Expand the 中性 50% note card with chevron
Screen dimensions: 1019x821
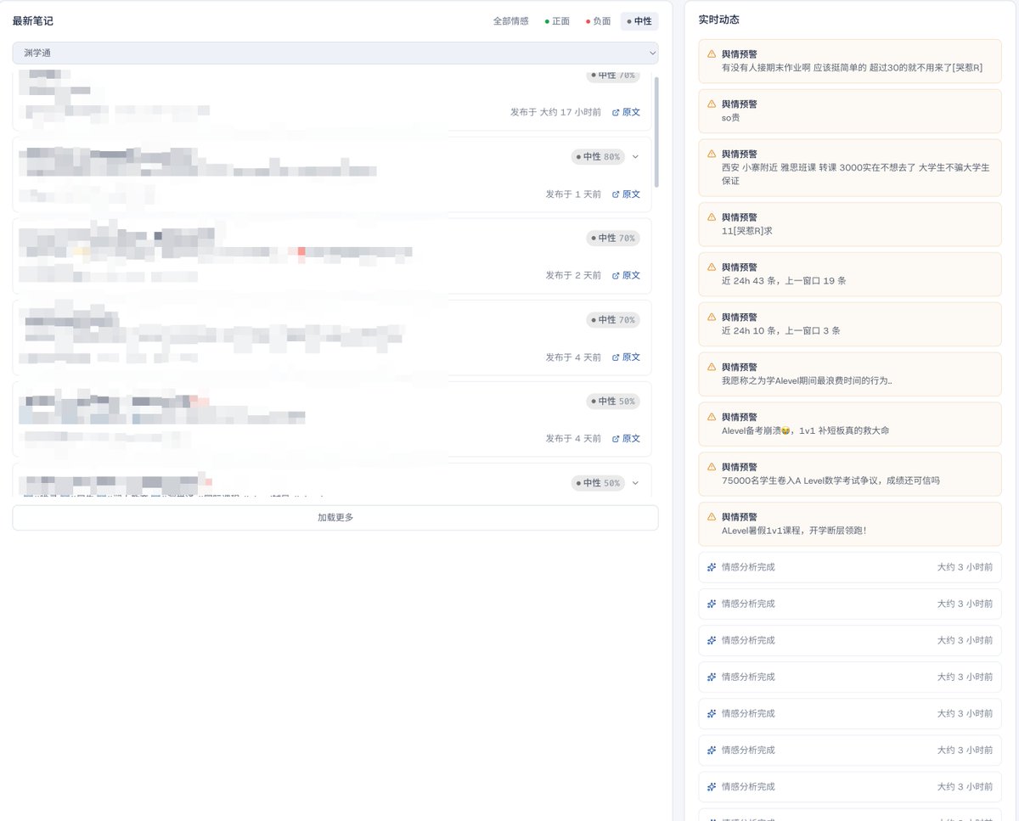(x=635, y=483)
